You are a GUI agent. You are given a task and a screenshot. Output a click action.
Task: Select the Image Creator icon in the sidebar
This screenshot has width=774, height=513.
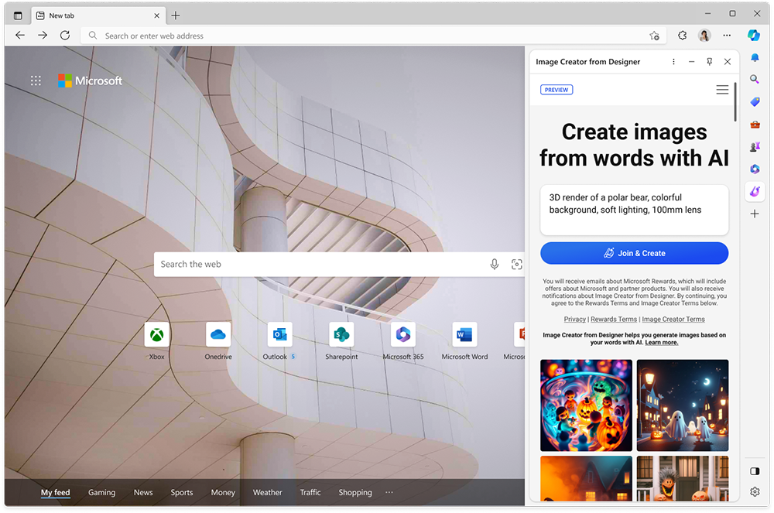tap(754, 191)
